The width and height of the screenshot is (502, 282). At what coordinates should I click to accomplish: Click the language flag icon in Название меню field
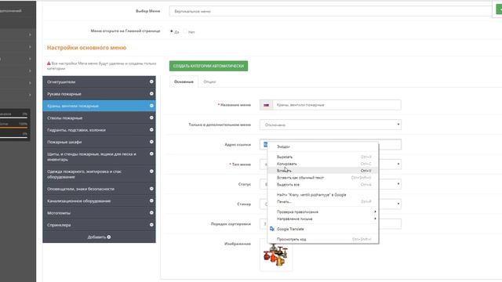pos(267,105)
